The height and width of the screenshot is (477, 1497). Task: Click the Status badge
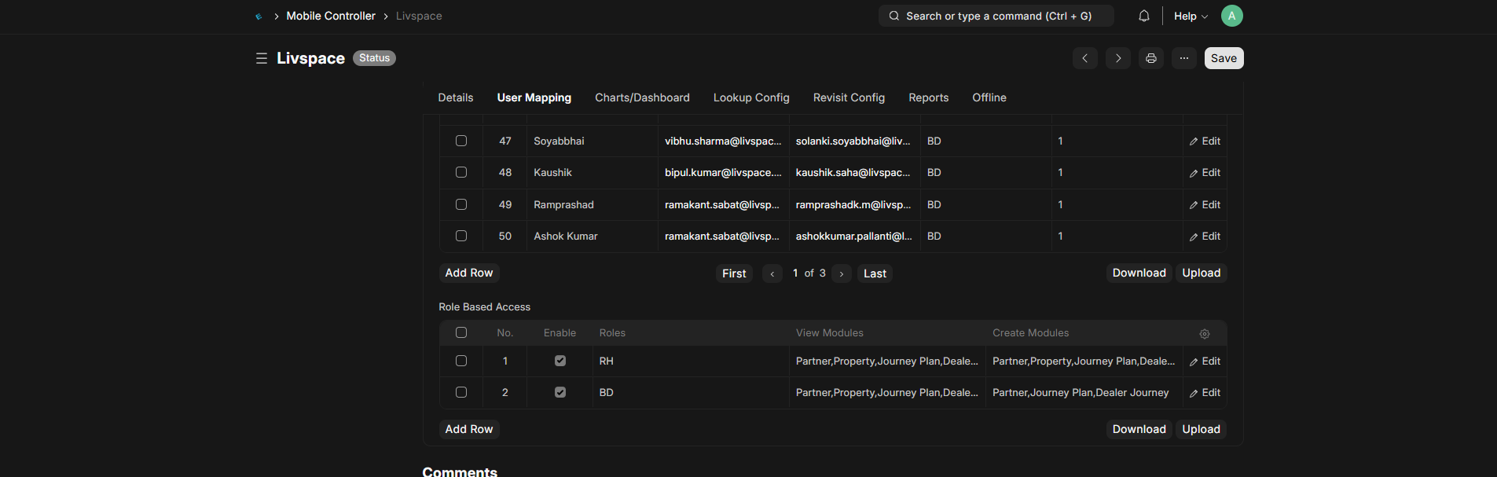(374, 58)
